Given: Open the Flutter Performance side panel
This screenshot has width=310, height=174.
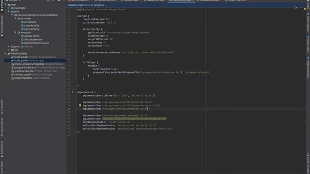Looking at the screenshot, I should click(308, 68).
